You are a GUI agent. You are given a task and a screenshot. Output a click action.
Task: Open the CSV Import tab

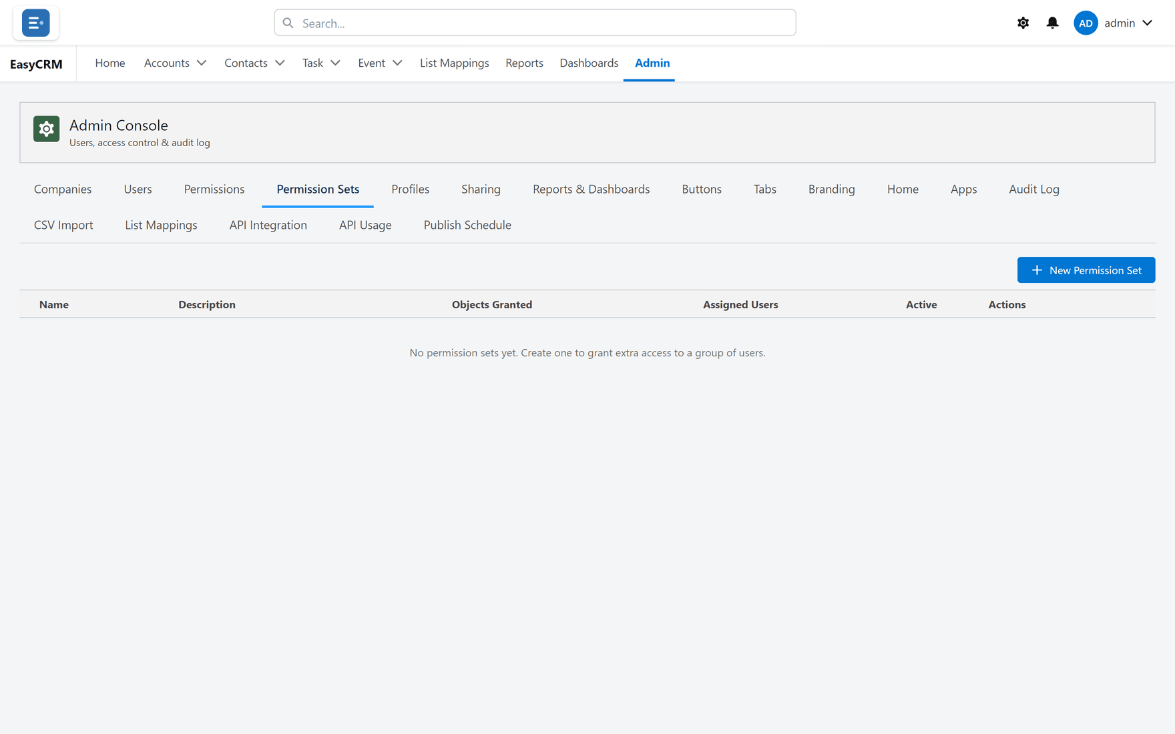[x=63, y=225]
